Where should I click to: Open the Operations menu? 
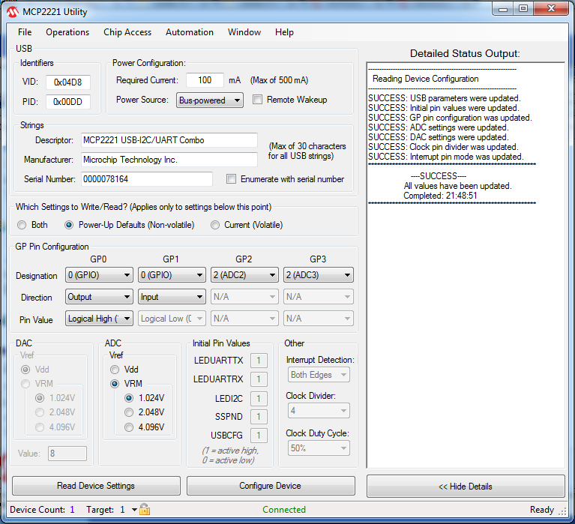(x=67, y=32)
